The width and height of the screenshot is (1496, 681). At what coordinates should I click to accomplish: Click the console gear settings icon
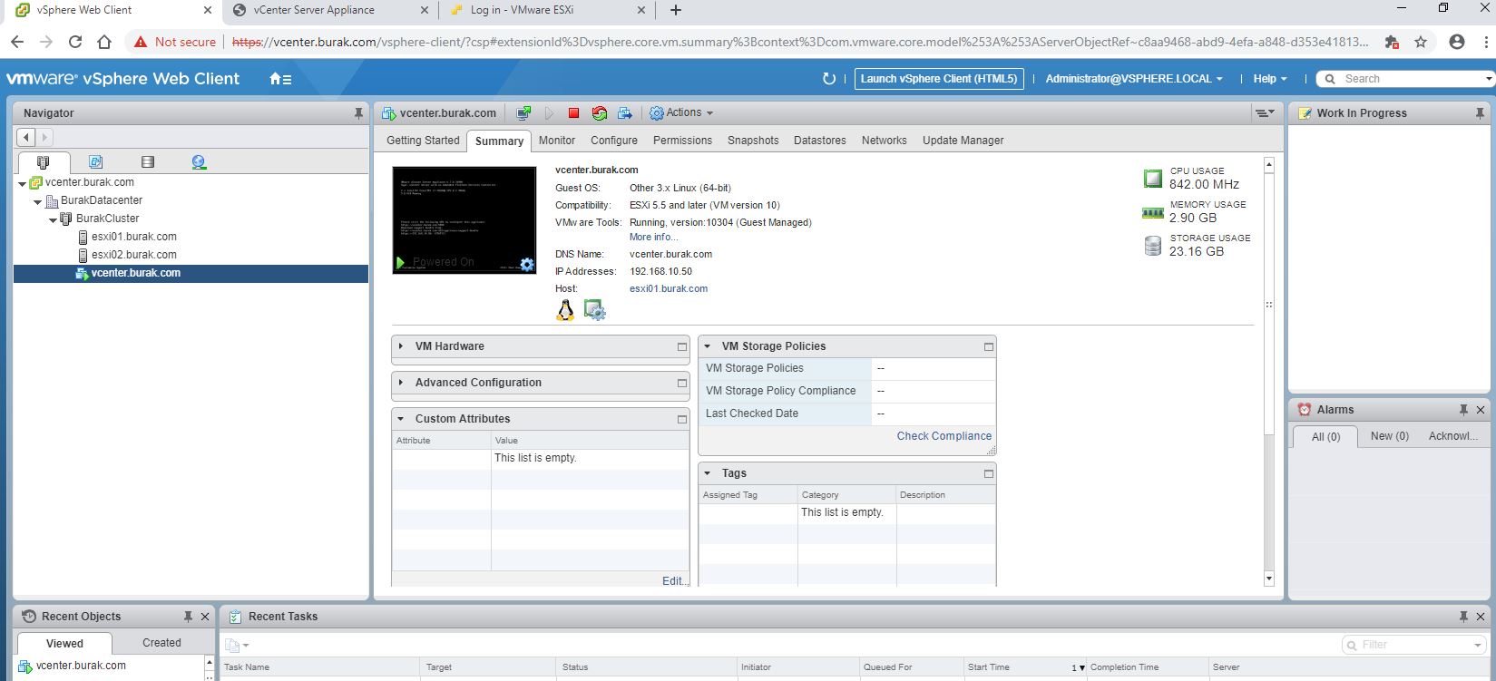[x=526, y=265]
